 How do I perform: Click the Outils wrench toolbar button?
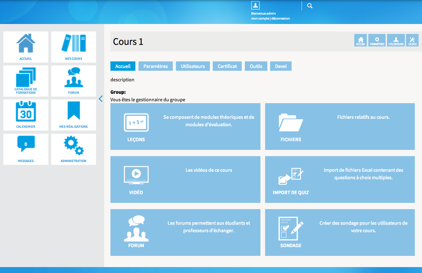[x=412, y=41]
